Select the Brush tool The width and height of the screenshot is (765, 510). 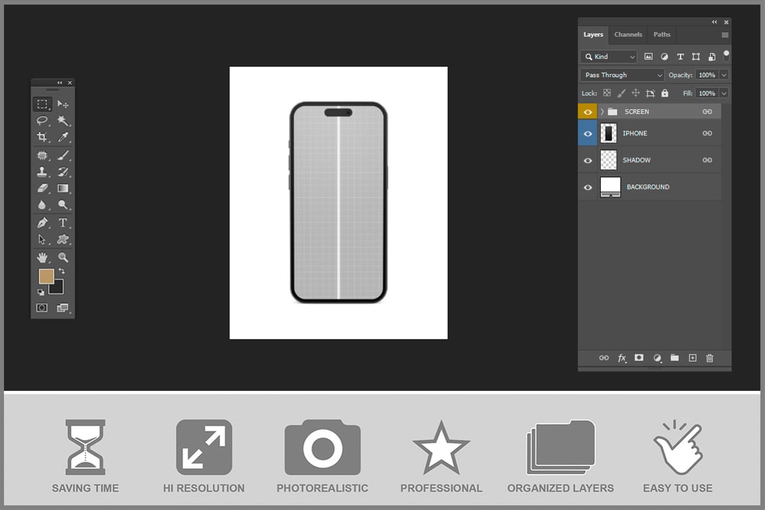[x=63, y=155]
